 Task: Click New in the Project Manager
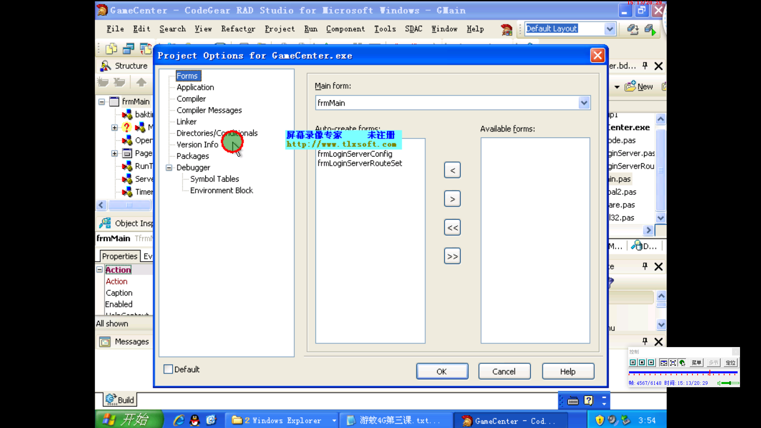pos(639,86)
